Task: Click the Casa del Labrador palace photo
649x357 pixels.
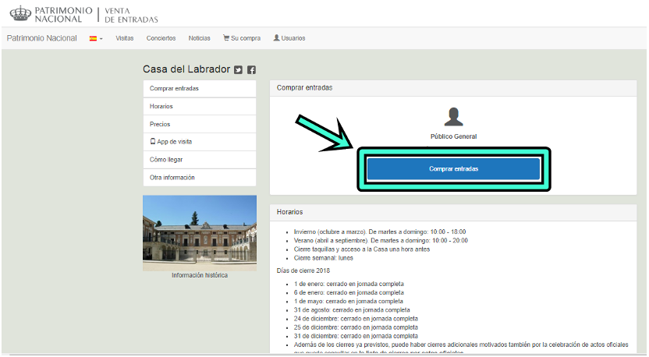Action: 200,232
